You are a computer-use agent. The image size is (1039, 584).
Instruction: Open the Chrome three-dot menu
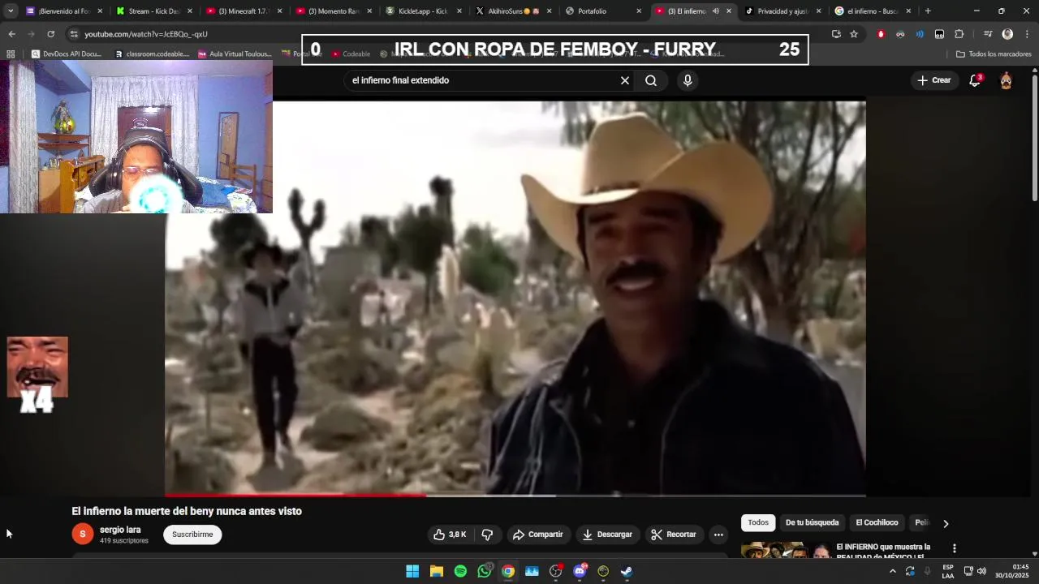[1027, 34]
